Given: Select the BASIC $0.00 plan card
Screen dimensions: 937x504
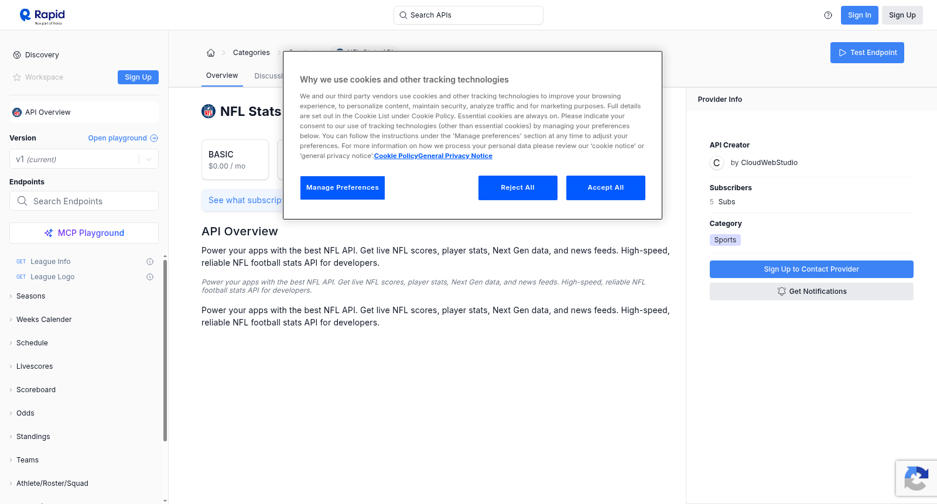Looking at the screenshot, I should (235, 159).
